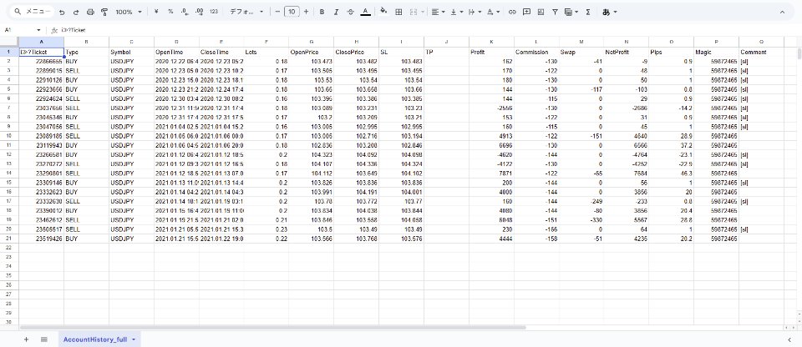Click the Magic header cell
The width and height of the screenshot is (802, 347).
tap(716, 52)
